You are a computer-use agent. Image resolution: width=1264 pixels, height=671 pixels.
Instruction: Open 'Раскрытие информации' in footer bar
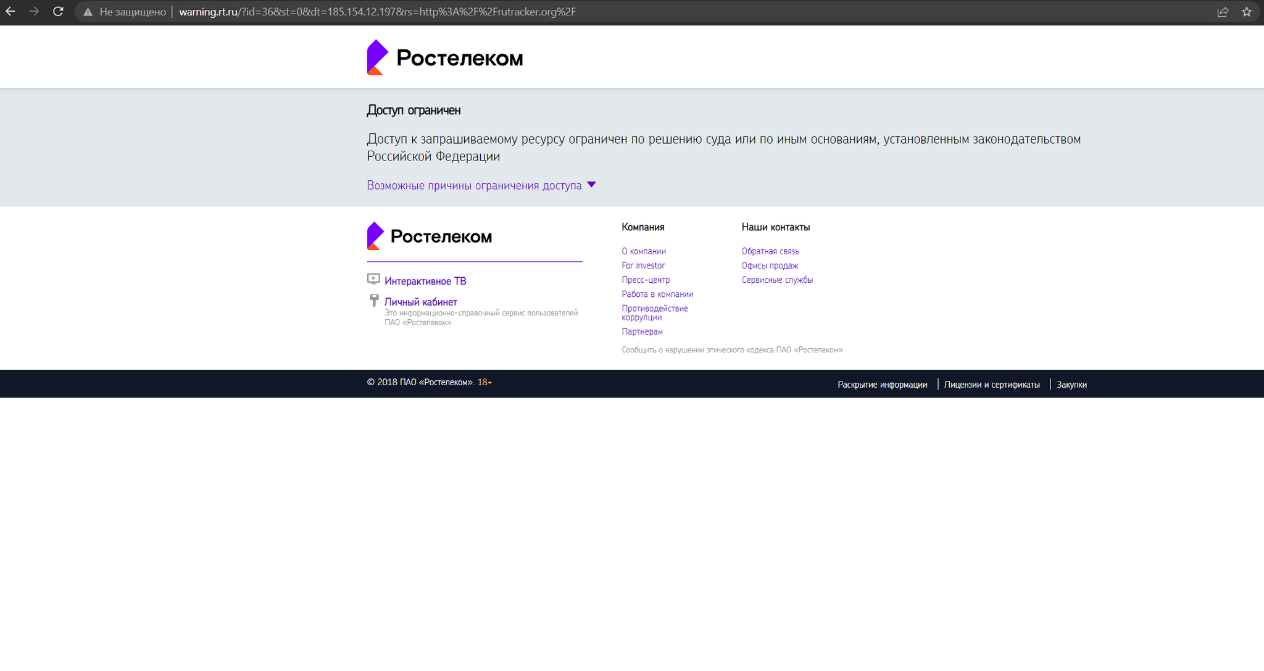882,385
